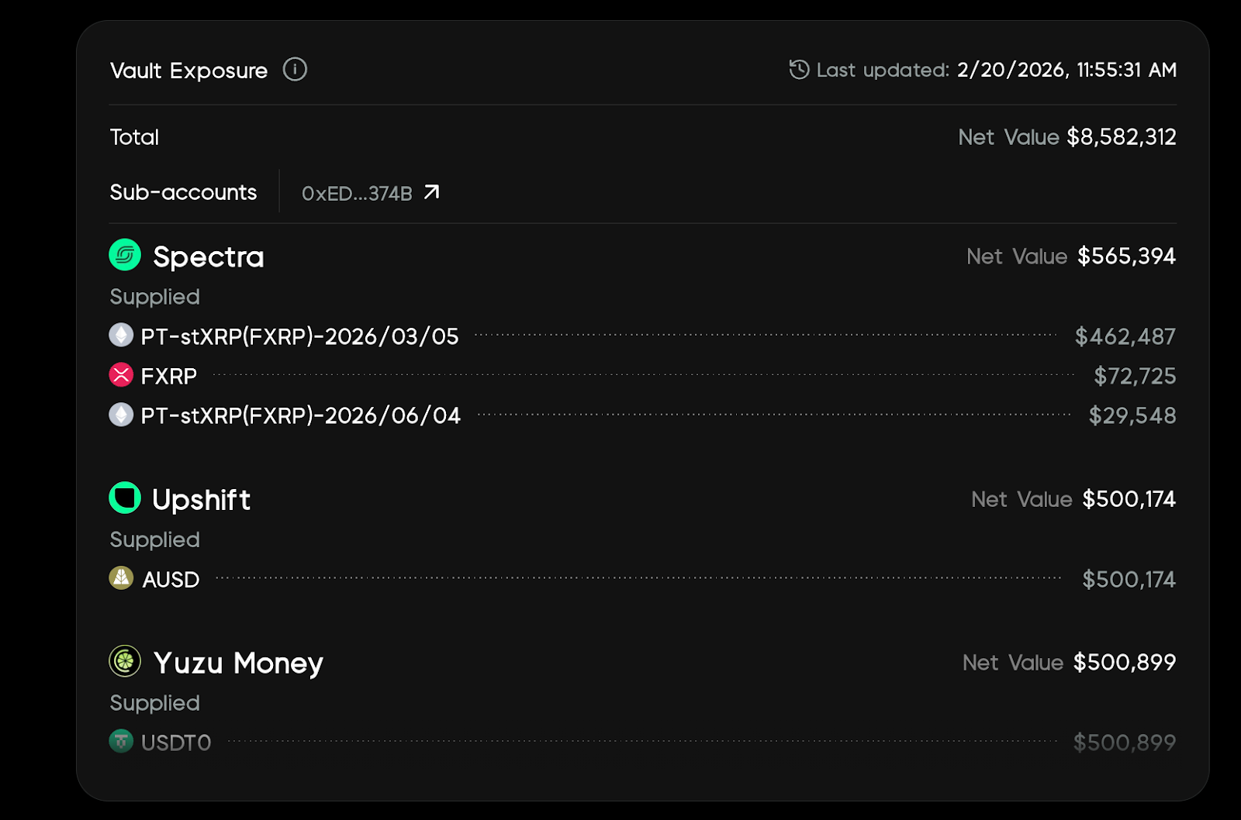The image size is (1241, 820).
Task: Click the PT-stXRP 2026/06/04 token icon
Action: [x=121, y=415]
